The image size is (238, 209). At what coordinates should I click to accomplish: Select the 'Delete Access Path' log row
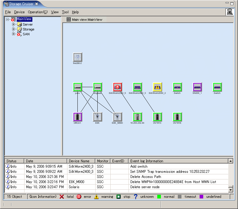116,177
